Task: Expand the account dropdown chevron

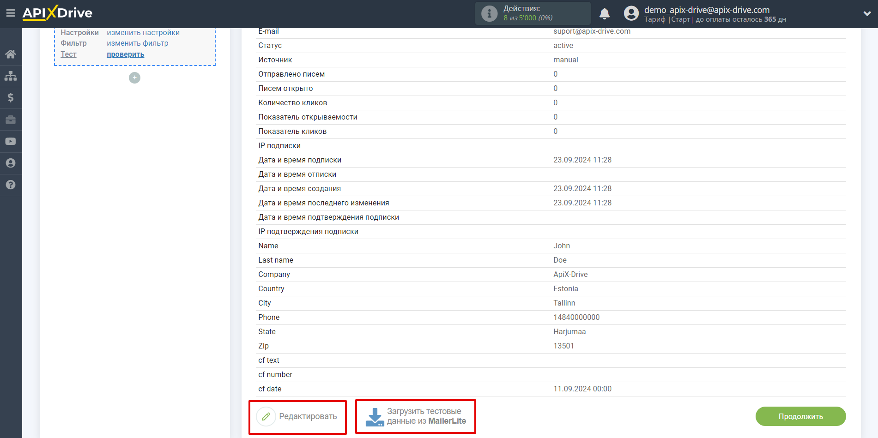Action: click(x=867, y=14)
